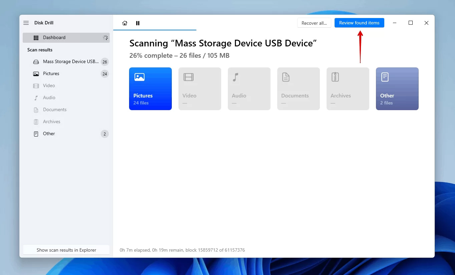Select Mass Storage Device USB entry
This screenshot has width=455, height=275.
pyautogui.click(x=66, y=62)
